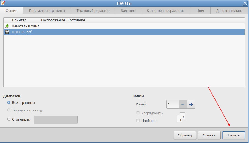
Task: Decrease copies with the minus button
Action: pyautogui.click(x=183, y=104)
